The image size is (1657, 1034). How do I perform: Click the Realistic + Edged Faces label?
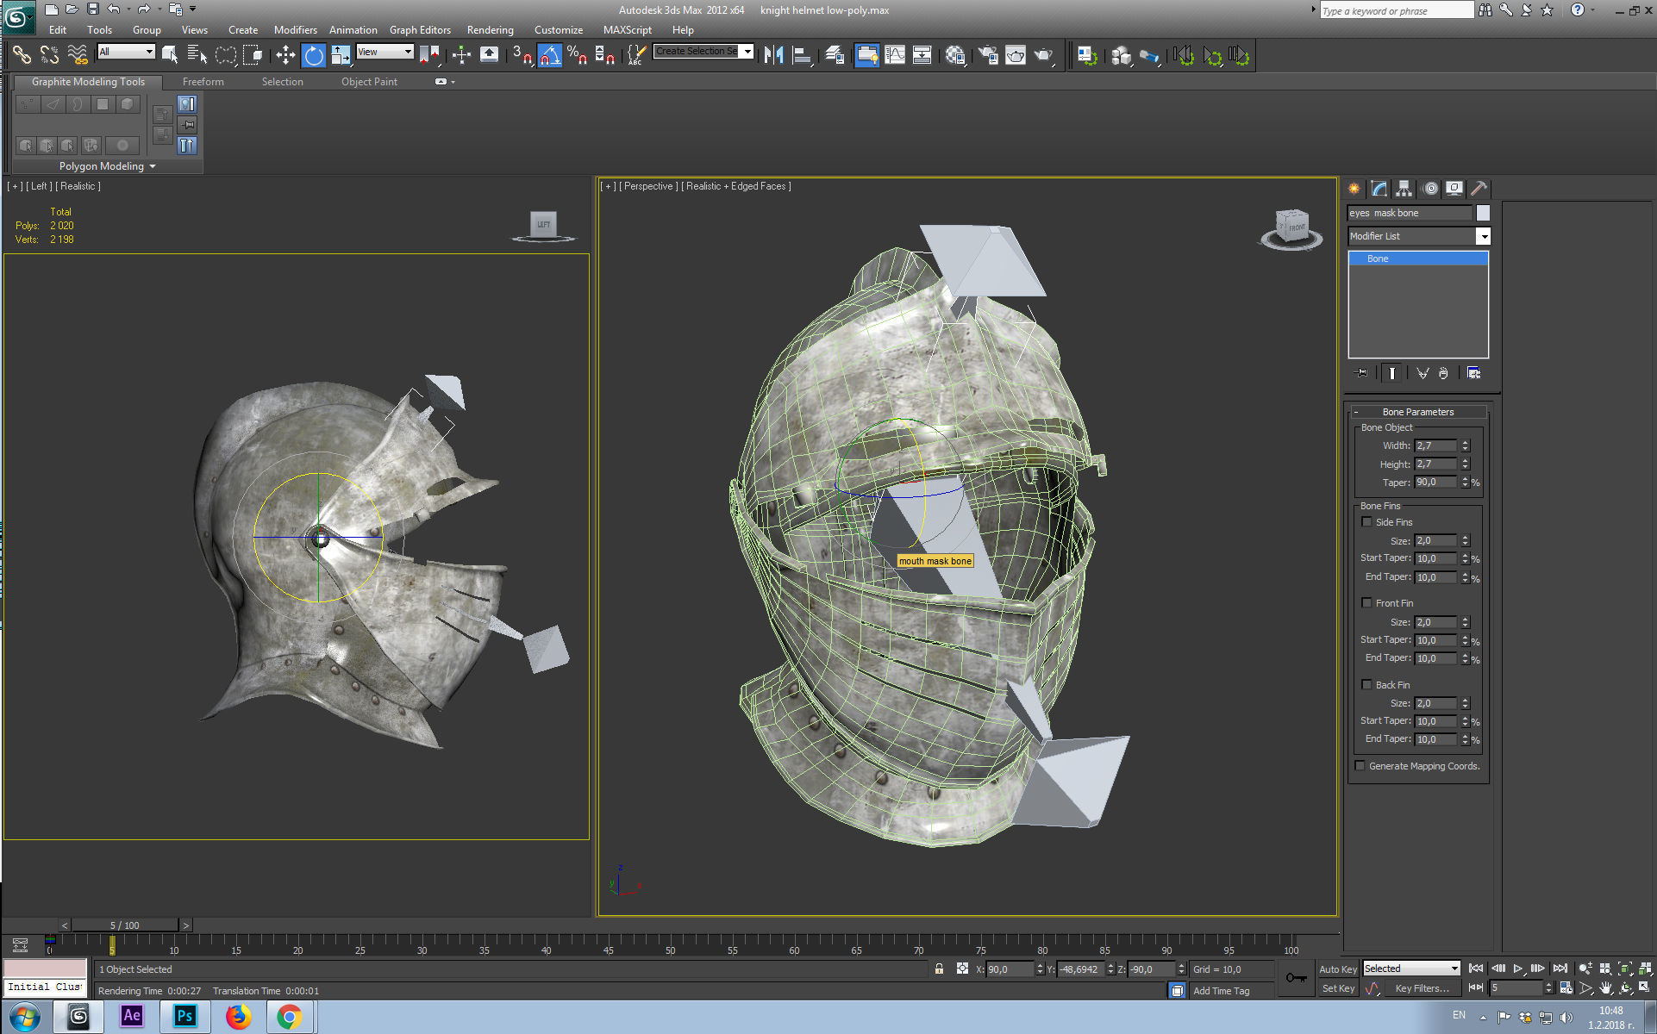(736, 186)
